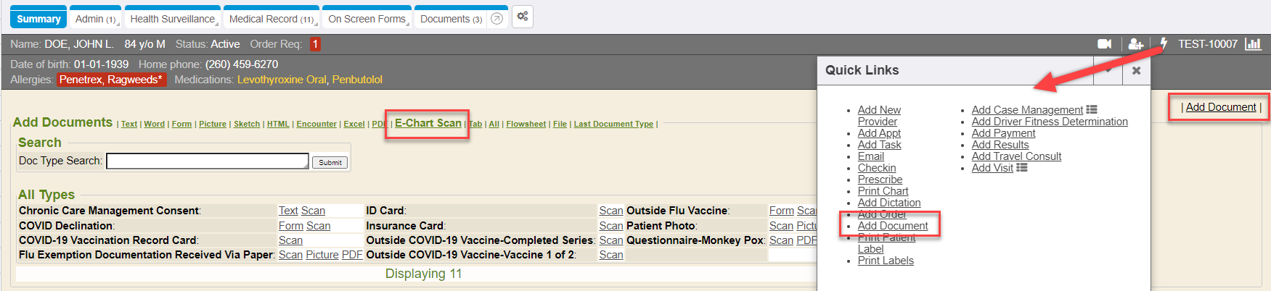This screenshot has height=291, width=1271.
Task: Click the Submit button for search
Action: pyautogui.click(x=330, y=162)
